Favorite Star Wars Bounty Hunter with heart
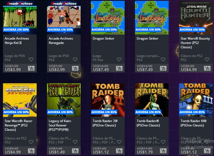214x156 pixels. (207, 59)
